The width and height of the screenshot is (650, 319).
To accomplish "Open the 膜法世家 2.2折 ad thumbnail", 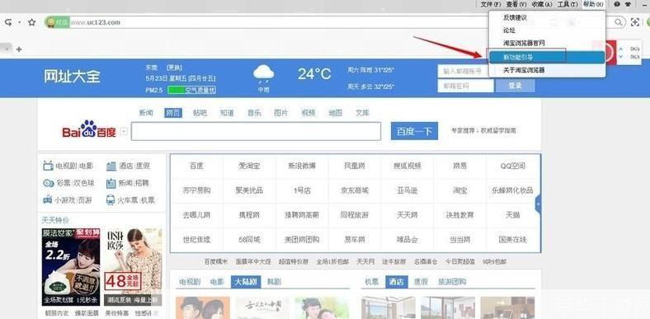I will tap(71, 267).
